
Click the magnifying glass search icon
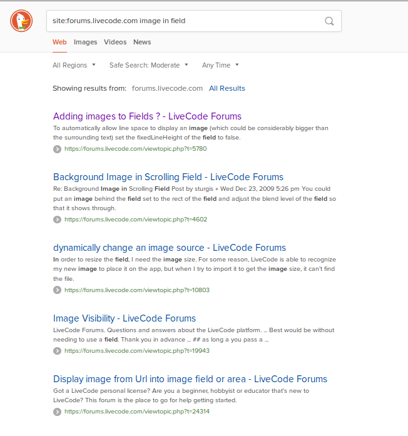tap(329, 21)
